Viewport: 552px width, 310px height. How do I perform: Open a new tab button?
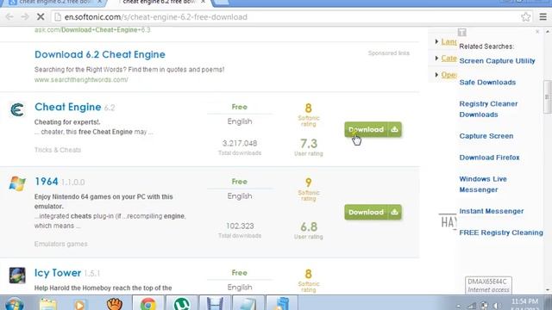tap(222, 3)
